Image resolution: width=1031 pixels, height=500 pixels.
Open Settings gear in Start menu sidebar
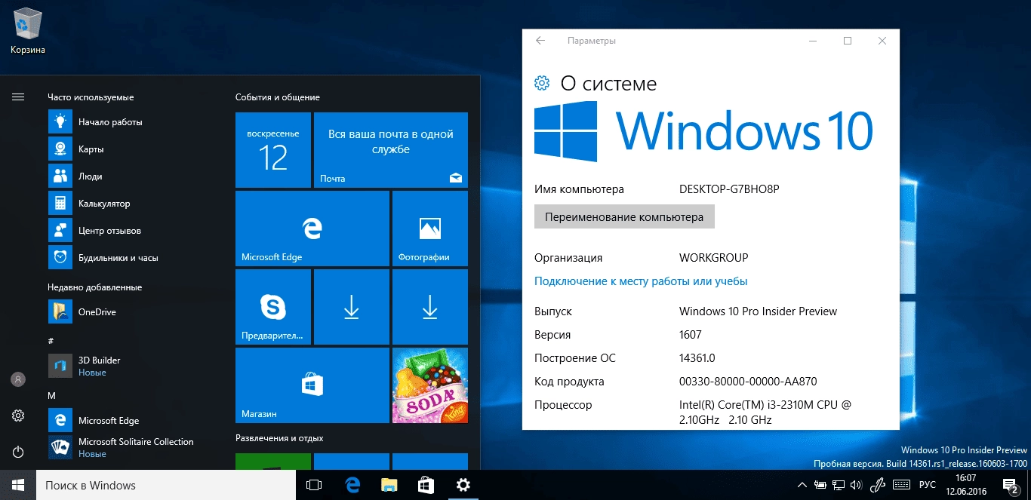pyautogui.click(x=18, y=416)
